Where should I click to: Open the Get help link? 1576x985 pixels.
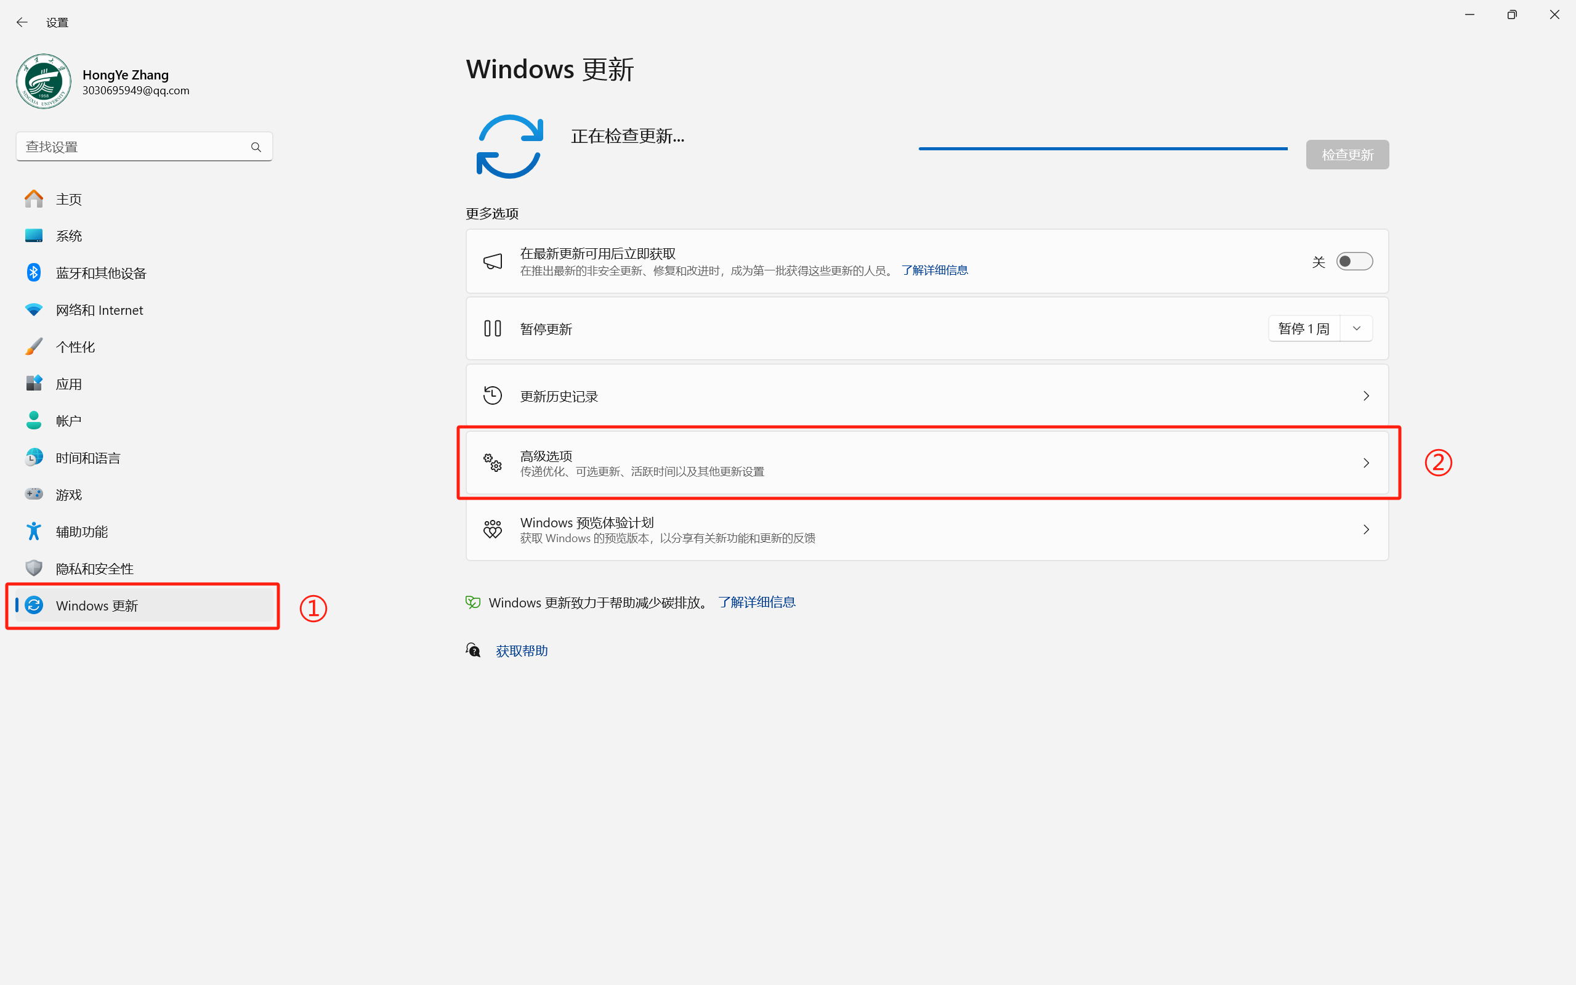click(x=522, y=651)
